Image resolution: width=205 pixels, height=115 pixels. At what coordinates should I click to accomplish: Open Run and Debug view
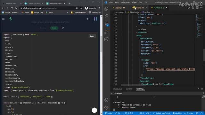coord(106,32)
